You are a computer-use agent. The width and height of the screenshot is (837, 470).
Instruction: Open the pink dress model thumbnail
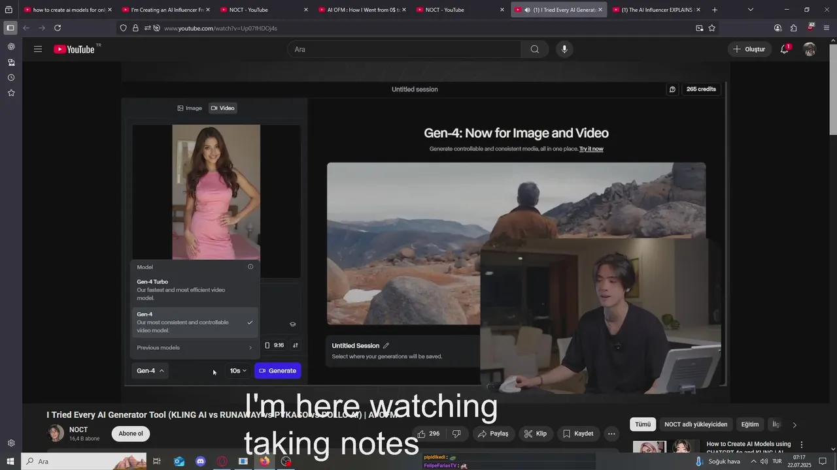(x=216, y=192)
